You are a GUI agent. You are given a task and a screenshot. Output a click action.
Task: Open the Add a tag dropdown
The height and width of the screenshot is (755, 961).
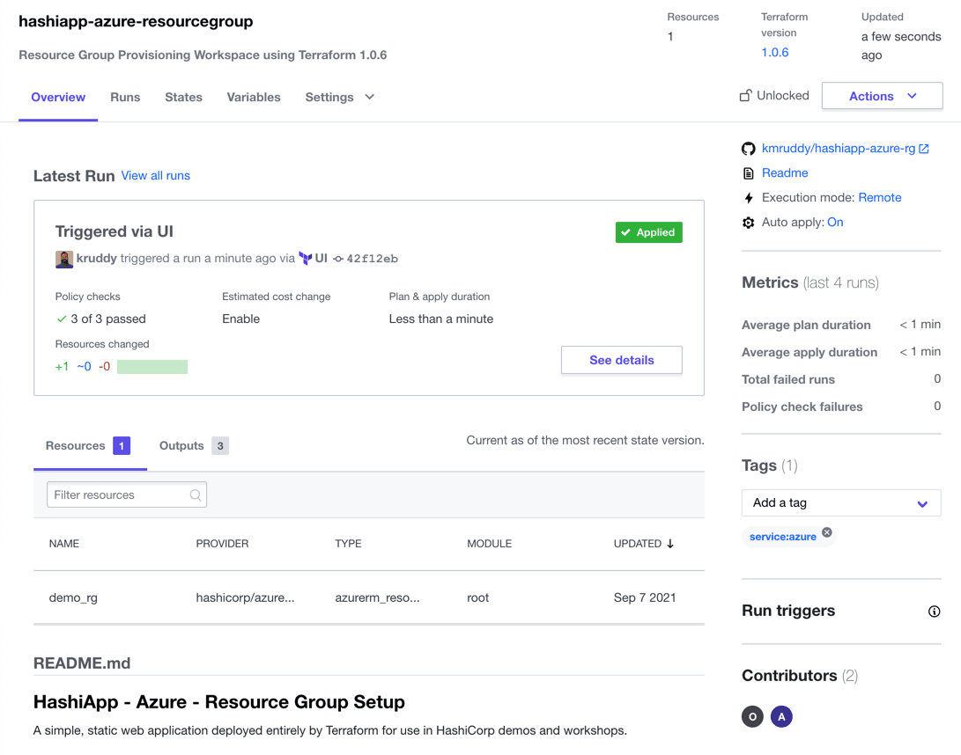coord(840,502)
